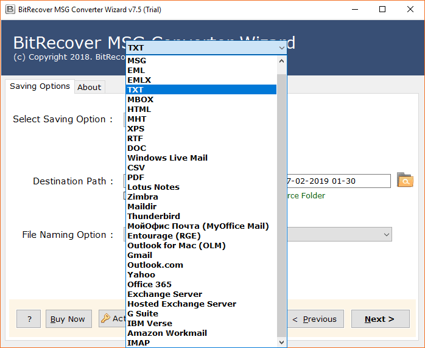
Task: Choose Outlook for Mac (OLM)
Action: pyautogui.click(x=201, y=246)
